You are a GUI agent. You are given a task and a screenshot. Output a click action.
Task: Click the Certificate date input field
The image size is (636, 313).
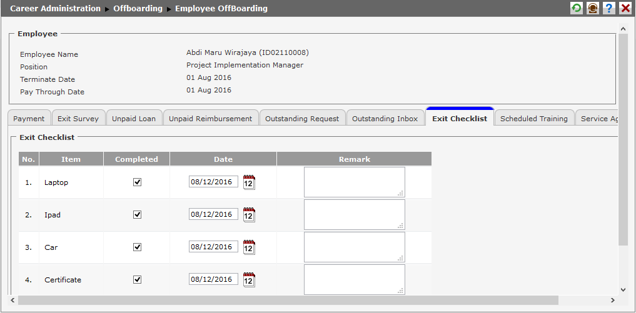point(213,279)
